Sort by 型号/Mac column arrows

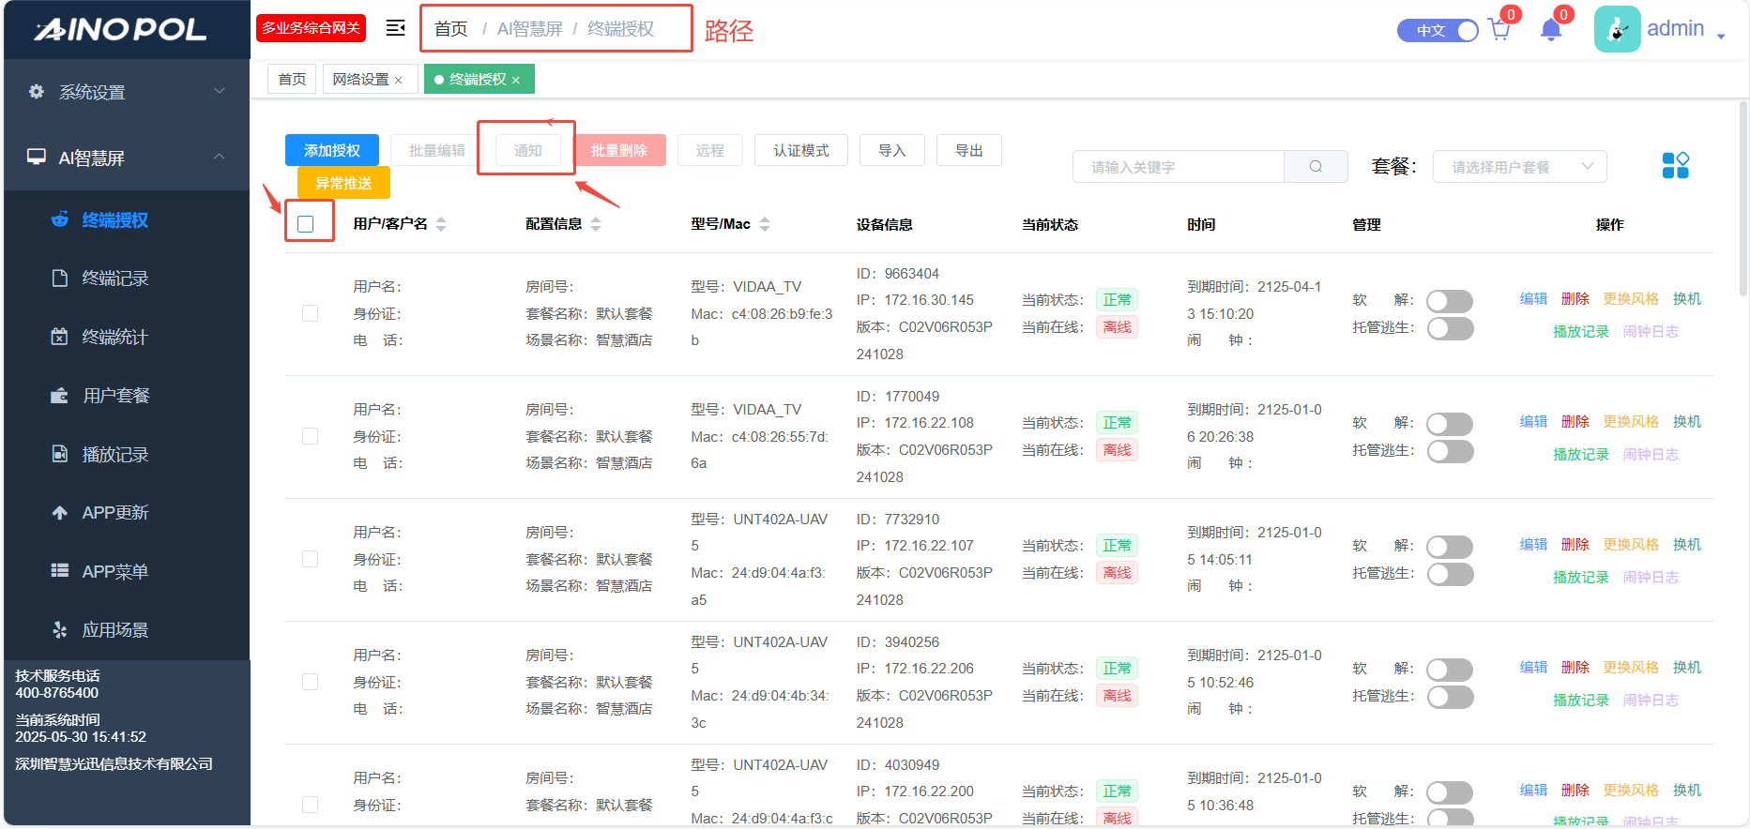[x=765, y=224]
